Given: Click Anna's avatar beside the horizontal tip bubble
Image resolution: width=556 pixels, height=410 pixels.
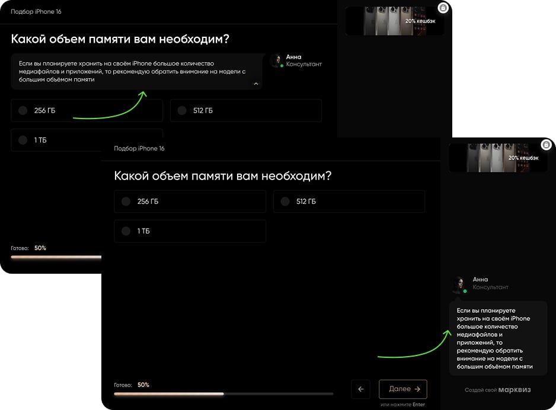Looking at the screenshot, I should (x=276, y=60).
